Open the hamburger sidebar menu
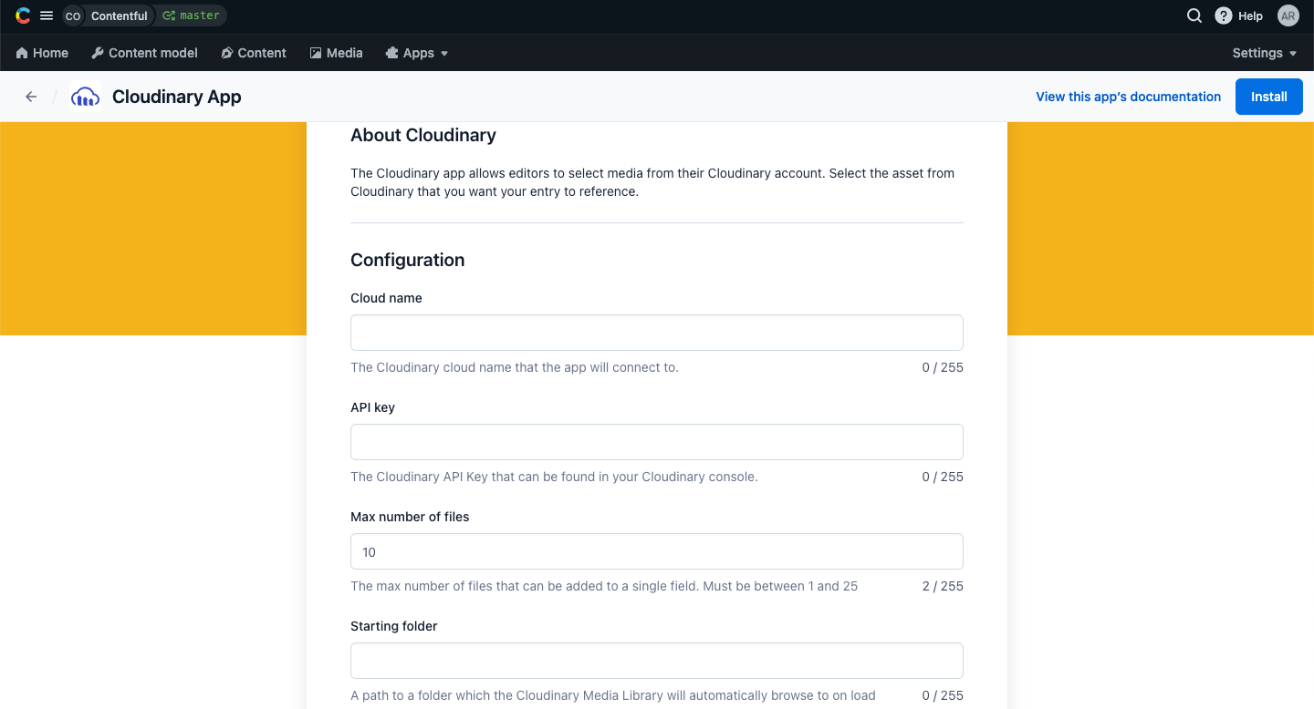This screenshot has width=1314, height=709. pos(47,15)
